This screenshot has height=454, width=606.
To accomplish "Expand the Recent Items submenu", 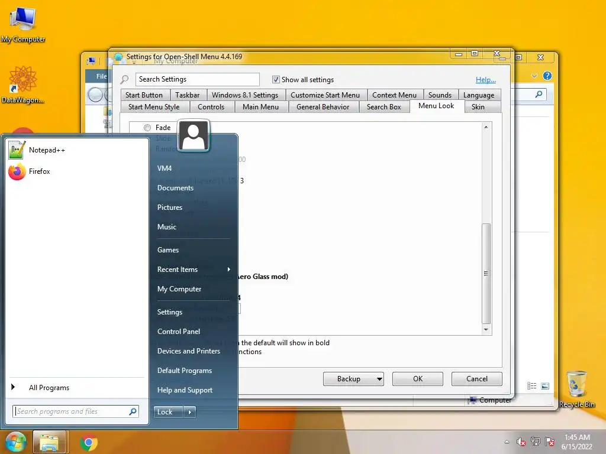I will (229, 269).
